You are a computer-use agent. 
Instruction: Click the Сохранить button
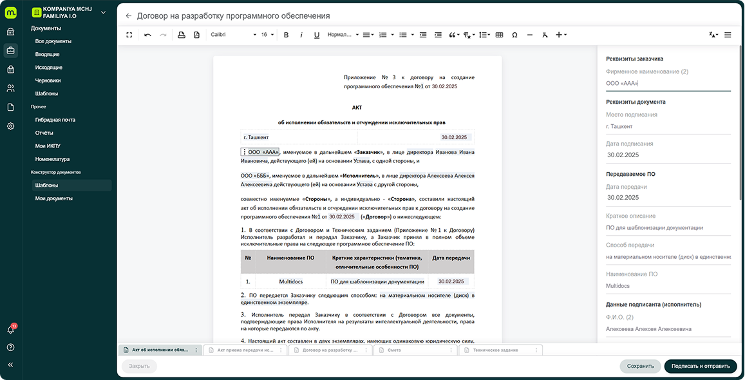coord(640,366)
